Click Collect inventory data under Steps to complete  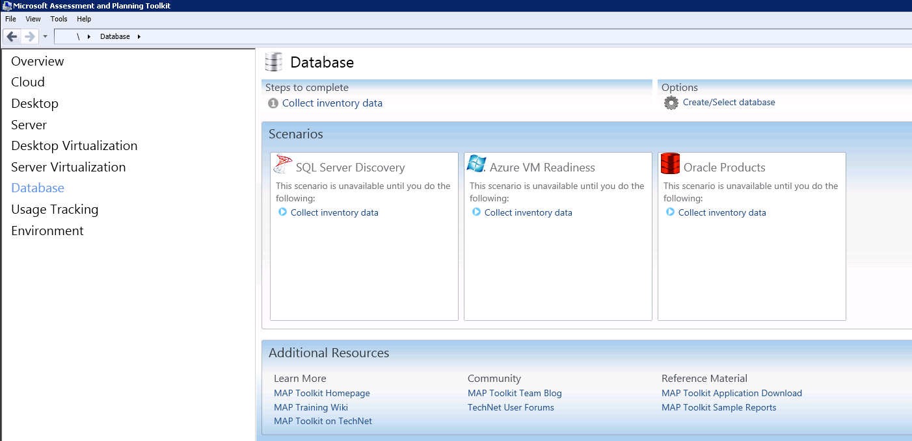pyautogui.click(x=332, y=103)
